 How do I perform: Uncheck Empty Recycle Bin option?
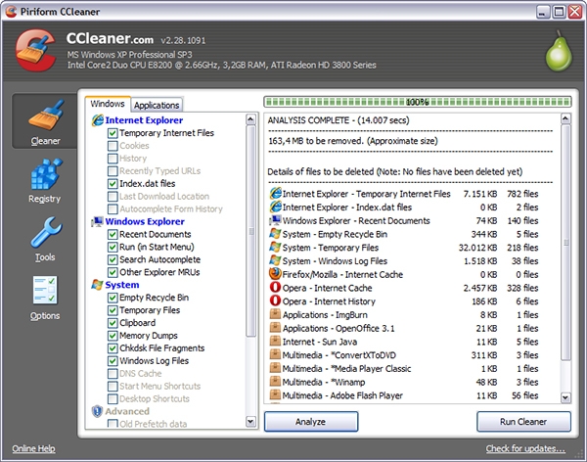(113, 298)
